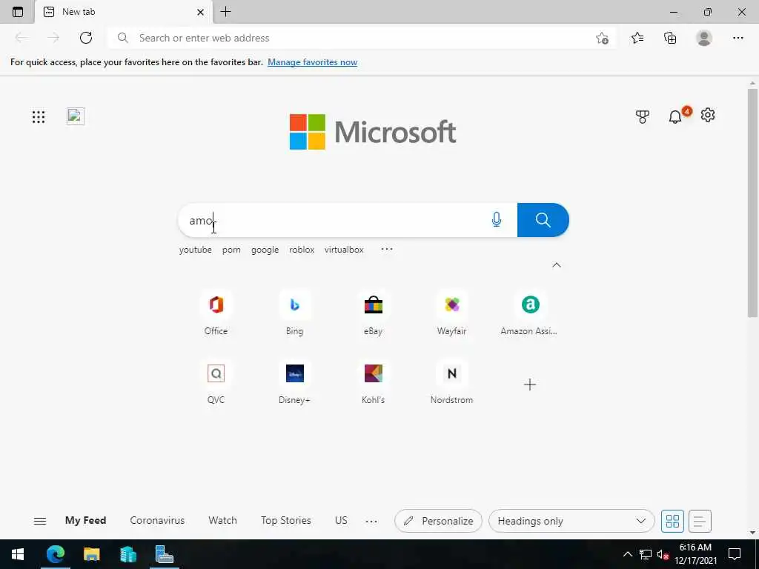Open page settings gear icon

[x=708, y=115]
